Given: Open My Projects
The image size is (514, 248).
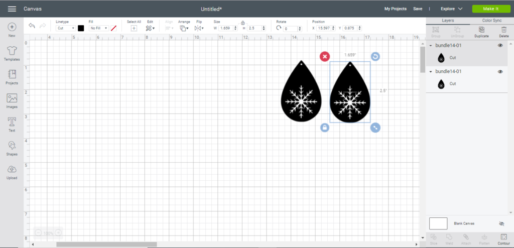Looking at the screenshot, I should 396,9.
